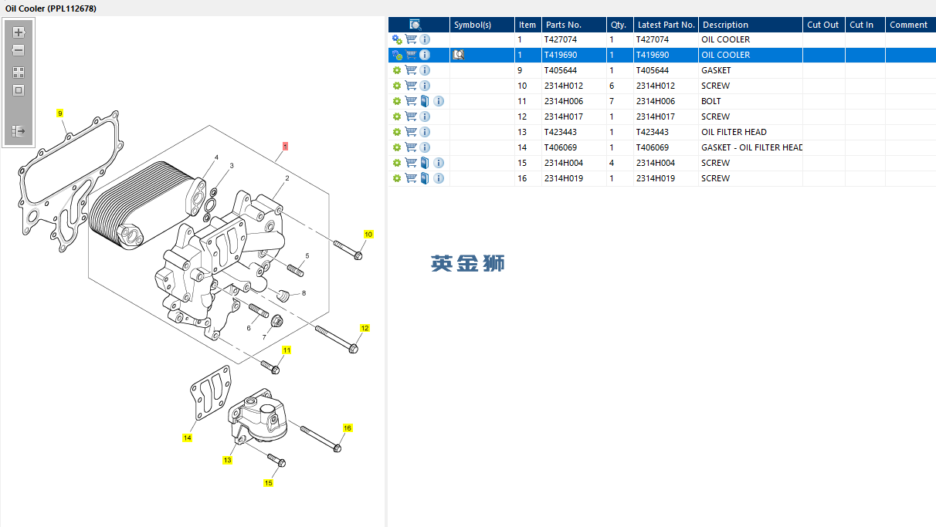Click the Cut Out column header
The height and width of the screenshot is (527, 936).
(x=824, y=25)
